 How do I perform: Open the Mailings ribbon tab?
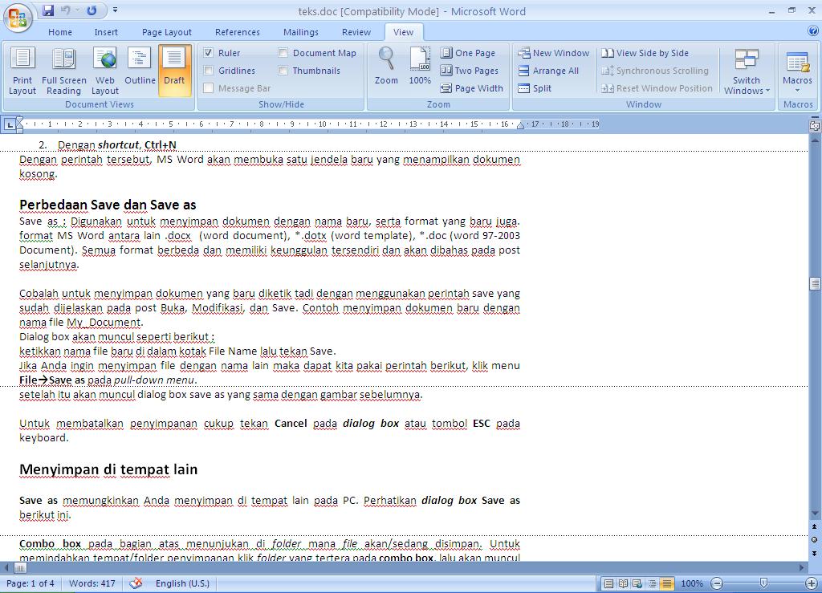(300, 32)
